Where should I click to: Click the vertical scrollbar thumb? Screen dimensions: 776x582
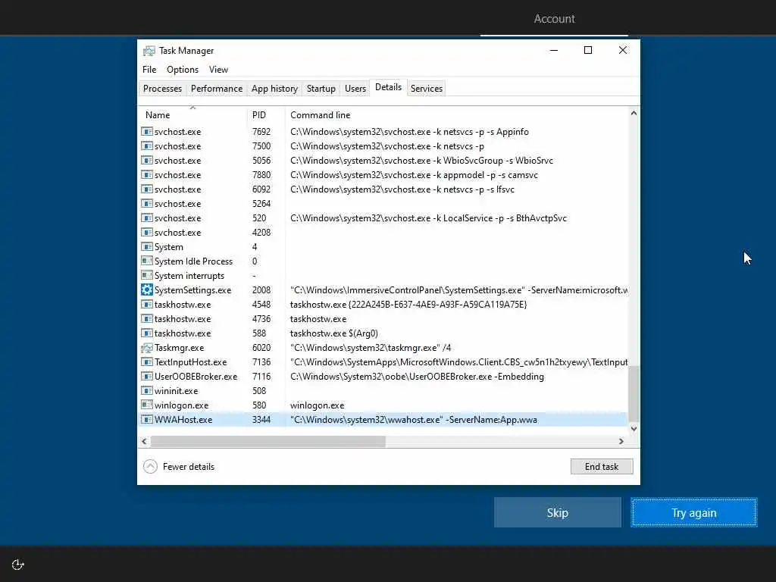pyautogui.click(x=634, y=394)
